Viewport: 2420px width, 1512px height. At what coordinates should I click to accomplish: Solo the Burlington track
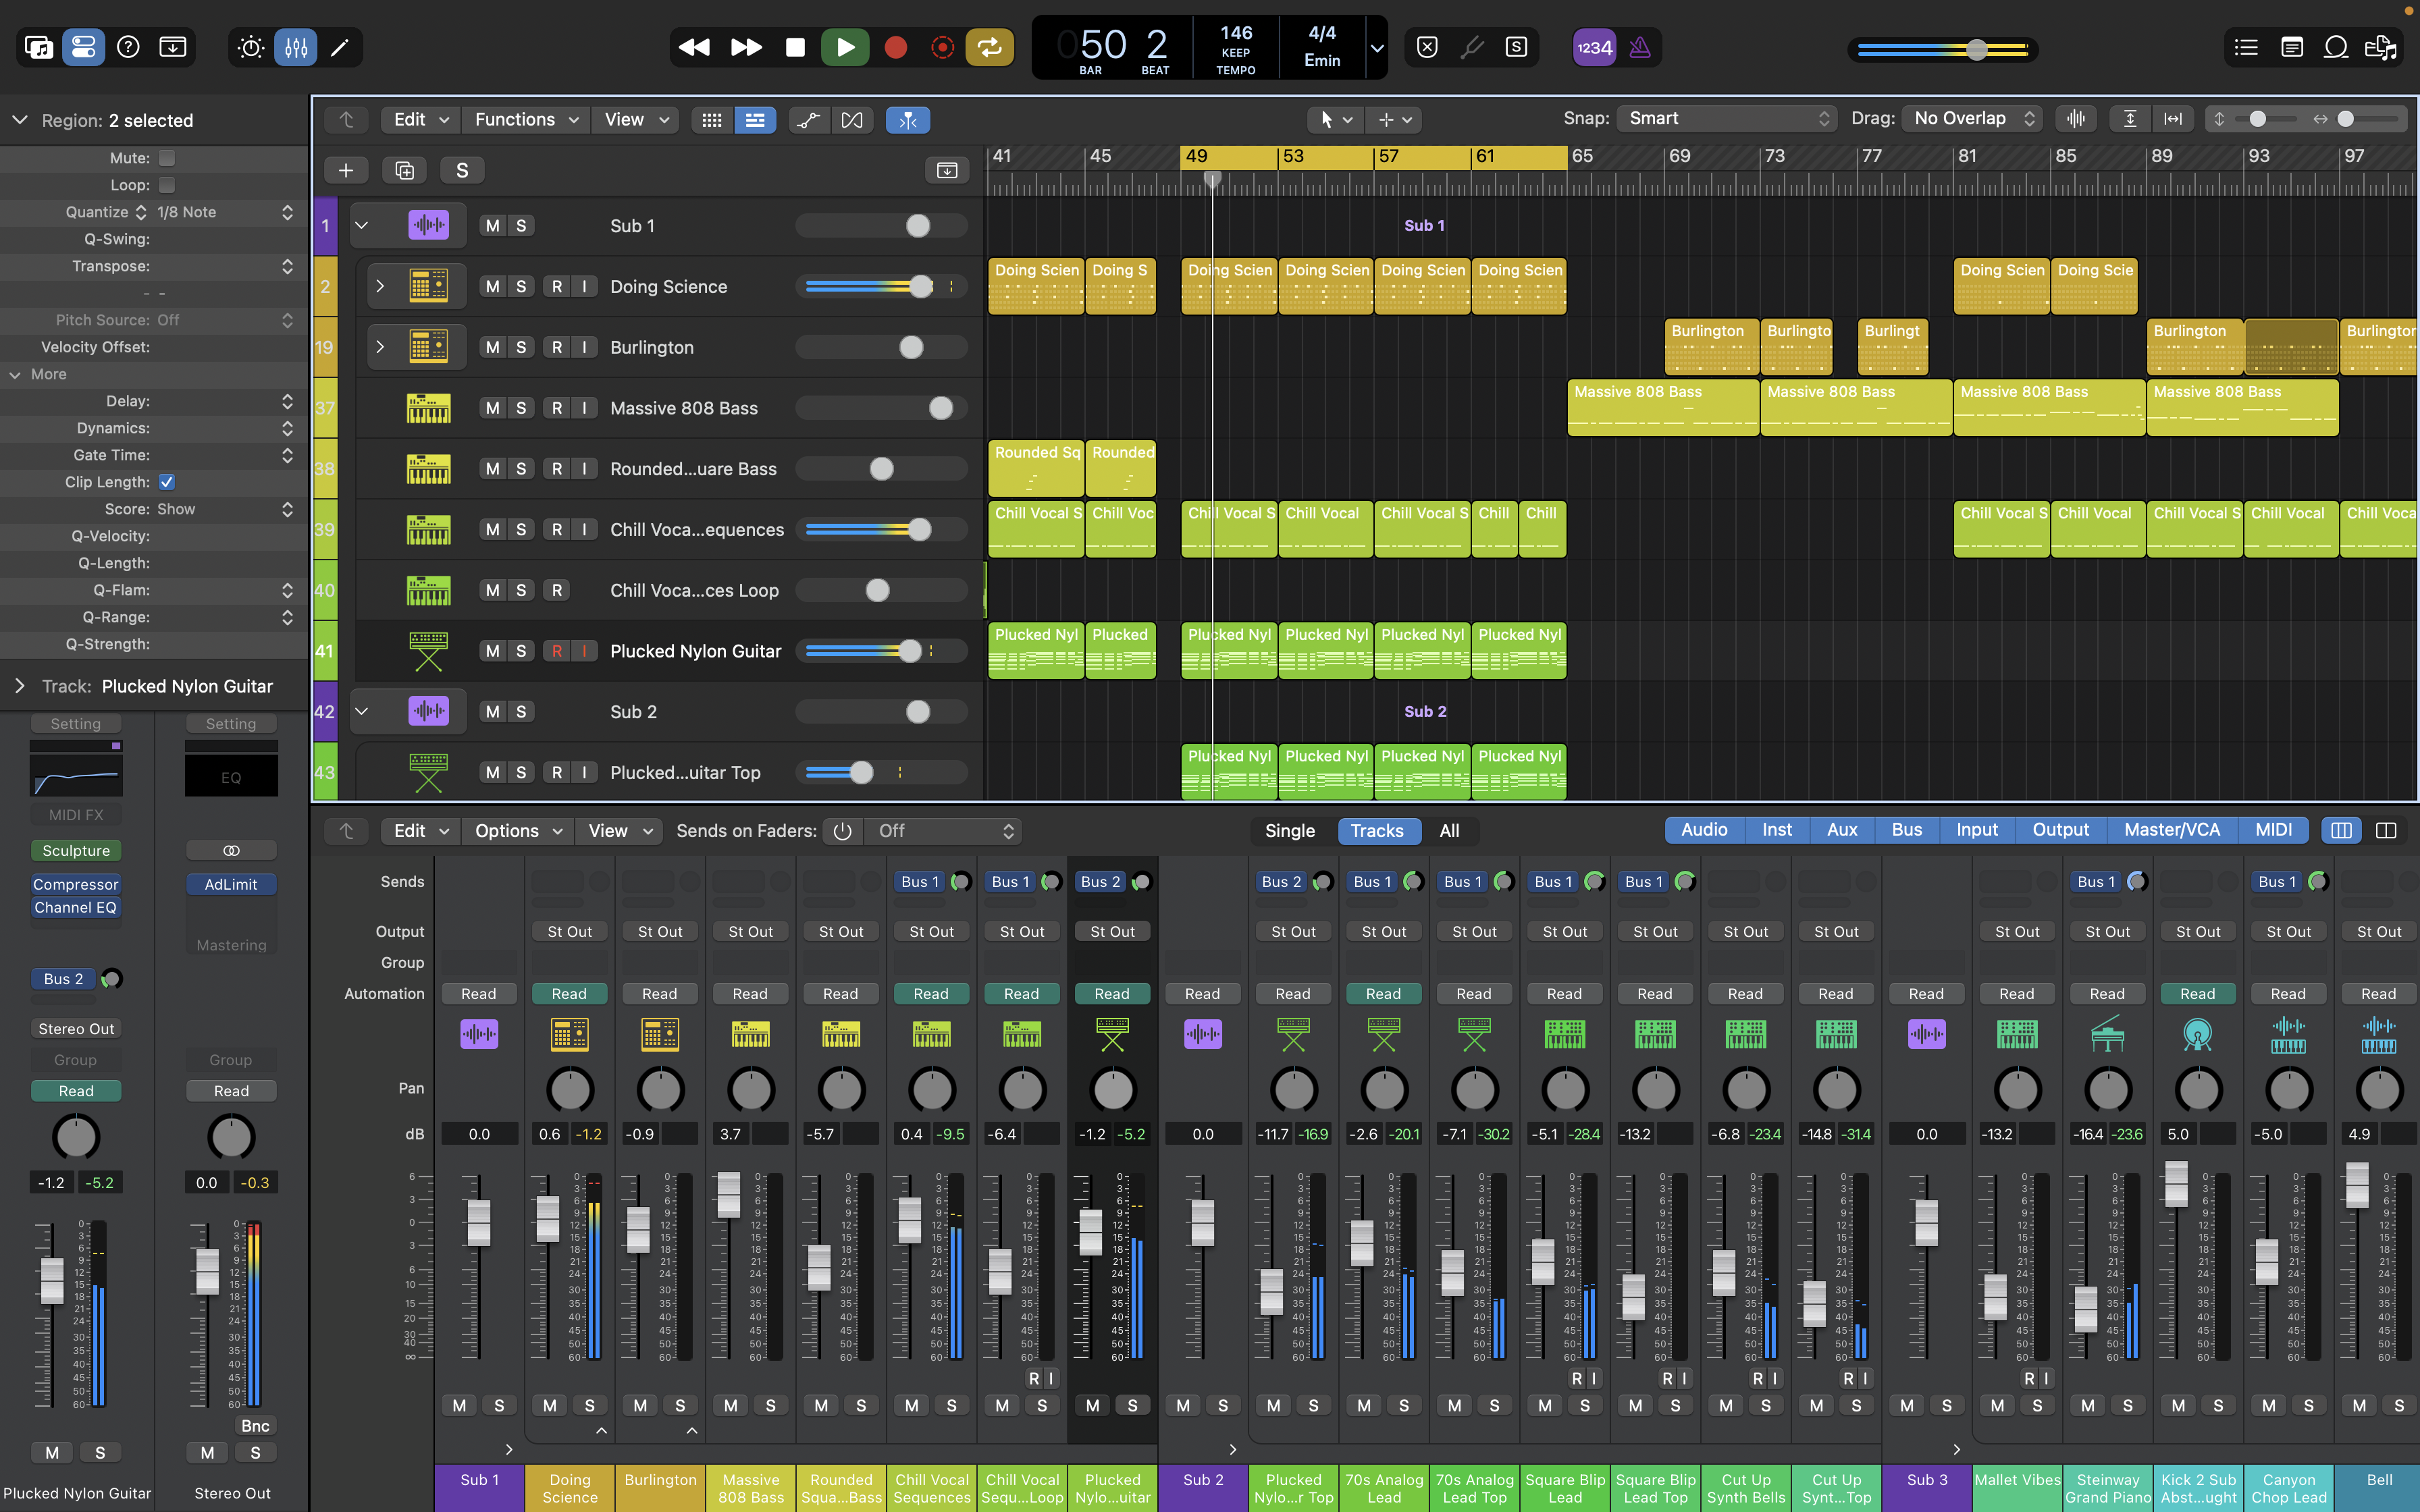coord(521,347)
